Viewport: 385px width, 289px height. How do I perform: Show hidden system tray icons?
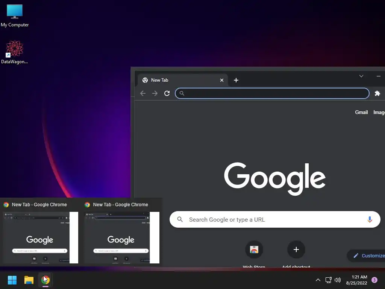[x=318, y=280]
